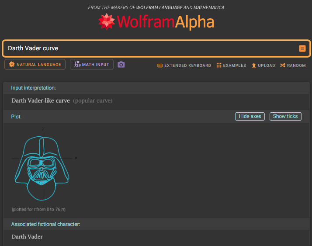Open the Extended Keyboard
The height and width of the screenshot is (246, 312).
tap(184, 66)
